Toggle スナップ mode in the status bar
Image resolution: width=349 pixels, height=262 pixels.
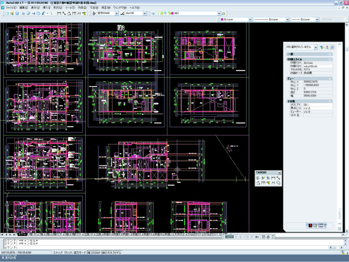click(57, 252)
